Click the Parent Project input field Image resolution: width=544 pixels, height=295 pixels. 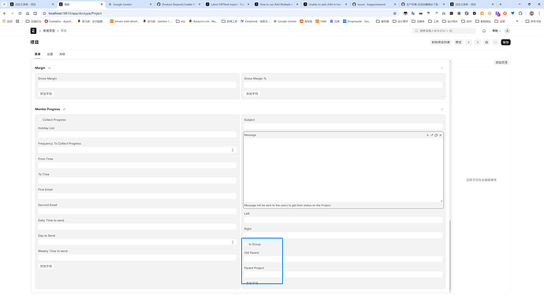[x=343, y=275]
